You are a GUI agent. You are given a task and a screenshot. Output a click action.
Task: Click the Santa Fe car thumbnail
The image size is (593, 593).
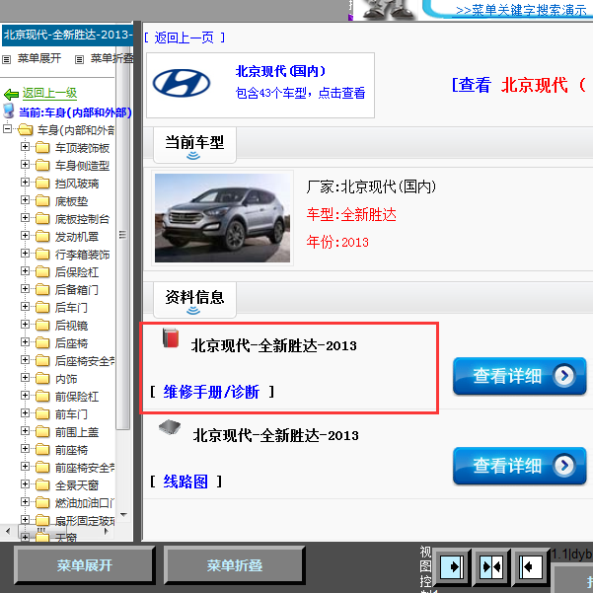222,218
